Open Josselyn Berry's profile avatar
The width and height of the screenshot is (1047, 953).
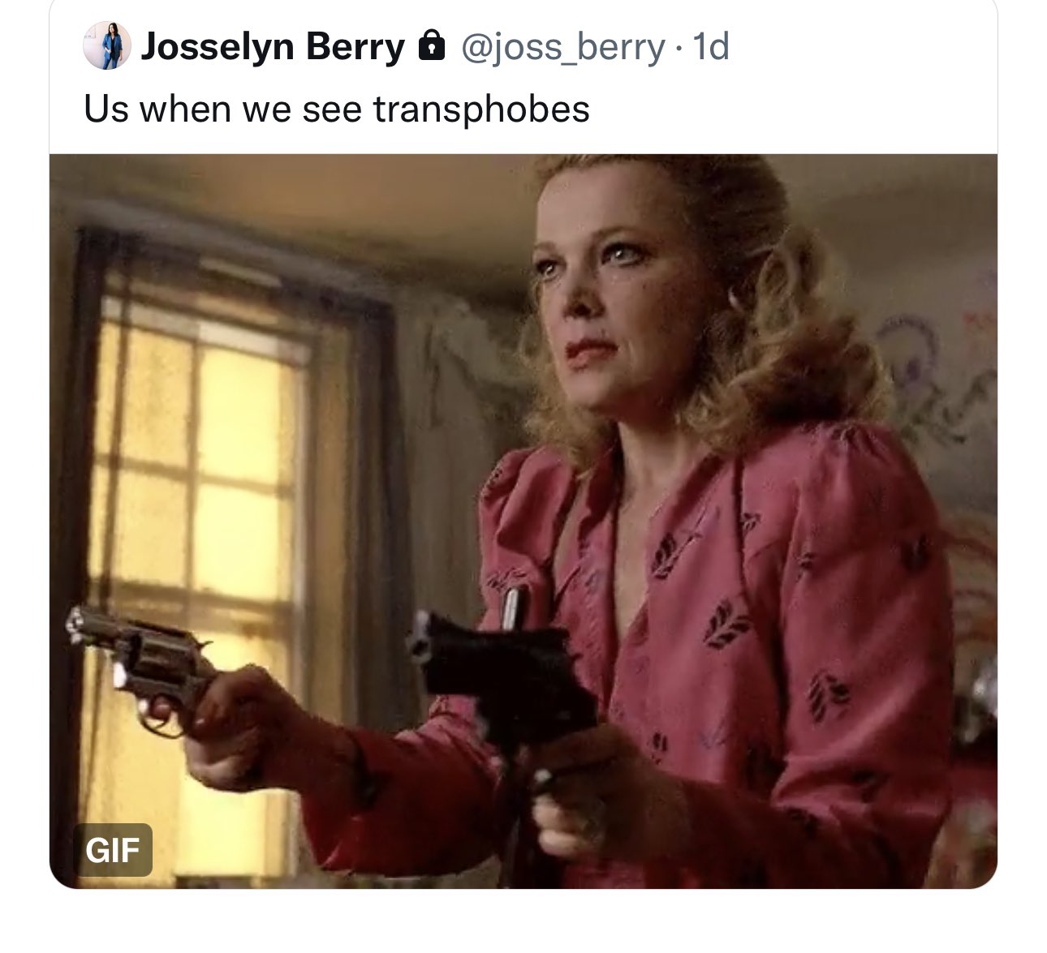107,46
